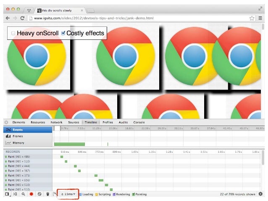Click the records list vertical scrollbar
Image resolution: width=268 pixels, height=201 pixels.
(263, 158)
